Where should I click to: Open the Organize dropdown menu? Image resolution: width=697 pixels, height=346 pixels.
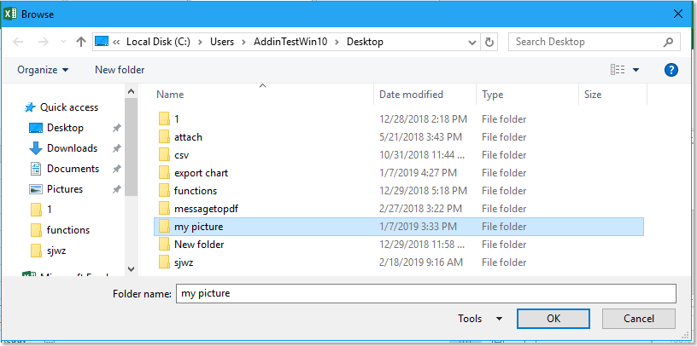(43, 70)
